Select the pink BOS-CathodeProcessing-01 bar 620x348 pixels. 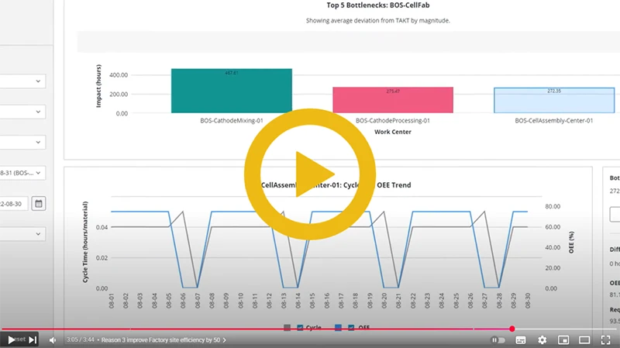[x=393, y=100]
